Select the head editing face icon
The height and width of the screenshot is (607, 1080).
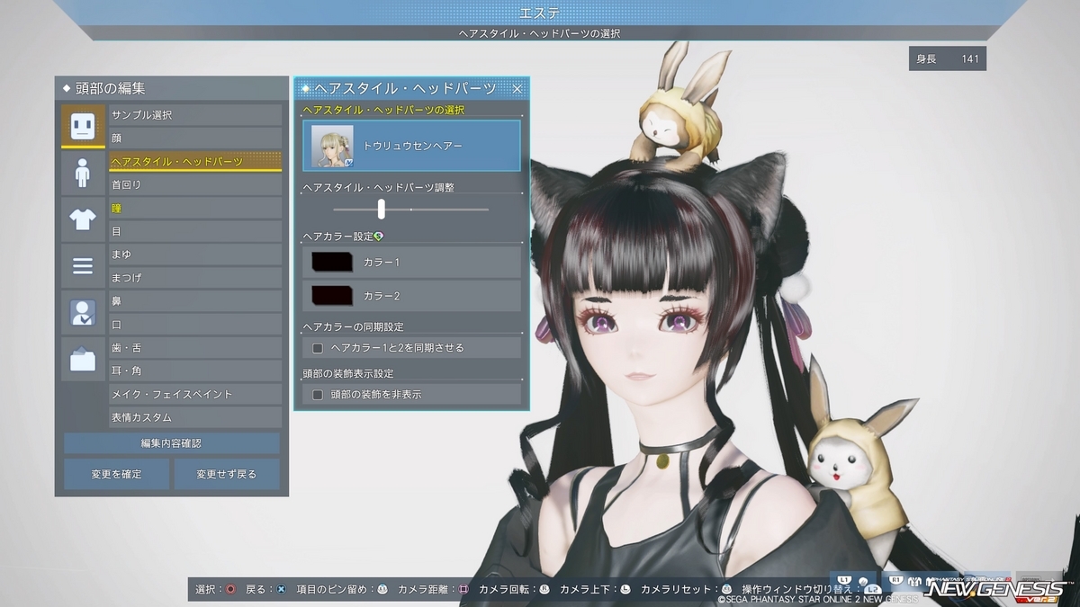pyautogui.click(x=83, y=125)
